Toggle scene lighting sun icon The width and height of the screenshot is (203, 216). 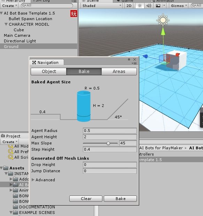(x=140, y=6)
